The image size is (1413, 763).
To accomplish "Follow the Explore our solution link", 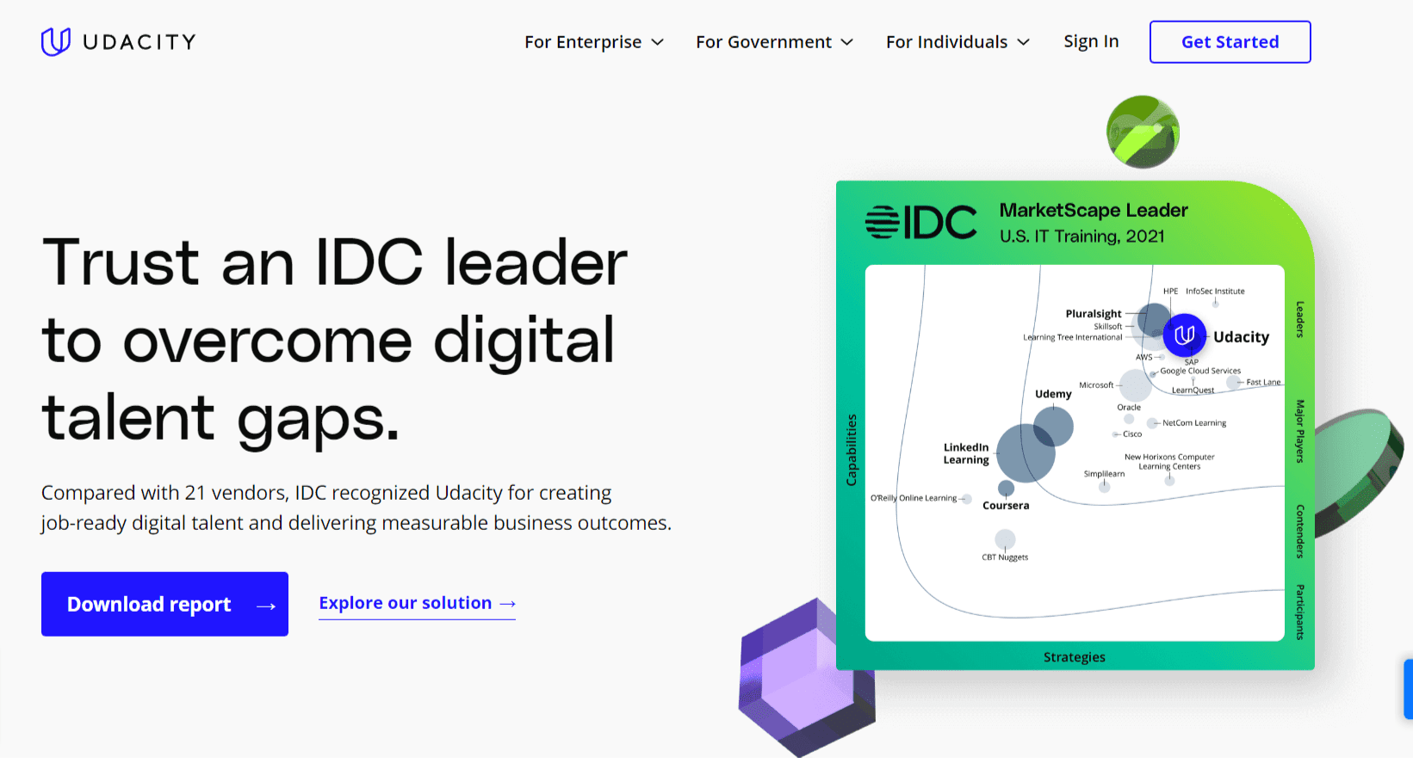I will [406, 603].
